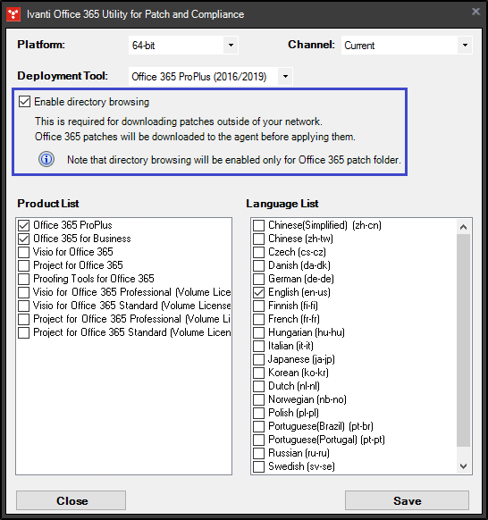Image resolution: width=488 pixels, height=520 pixels.
Task: Click the Close button
Action: tap(71, 500)
